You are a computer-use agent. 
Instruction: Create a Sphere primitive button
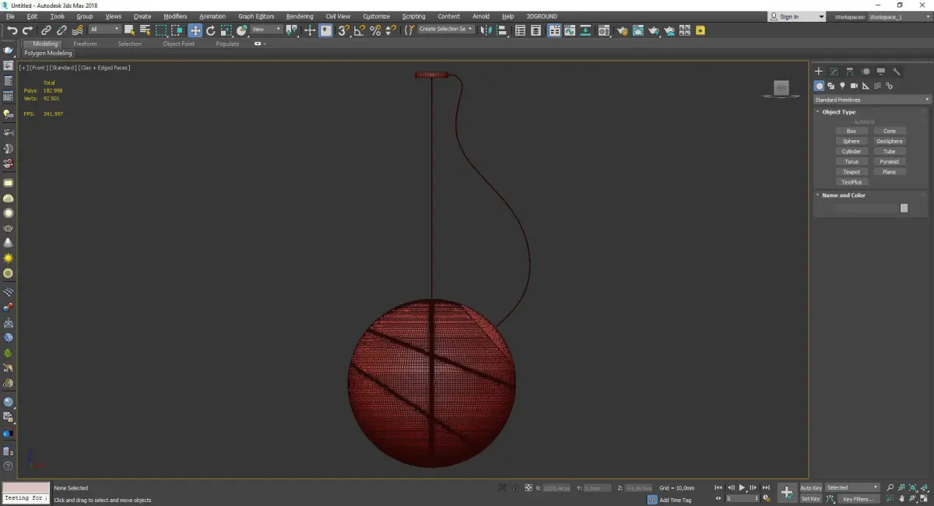(851, 141)
